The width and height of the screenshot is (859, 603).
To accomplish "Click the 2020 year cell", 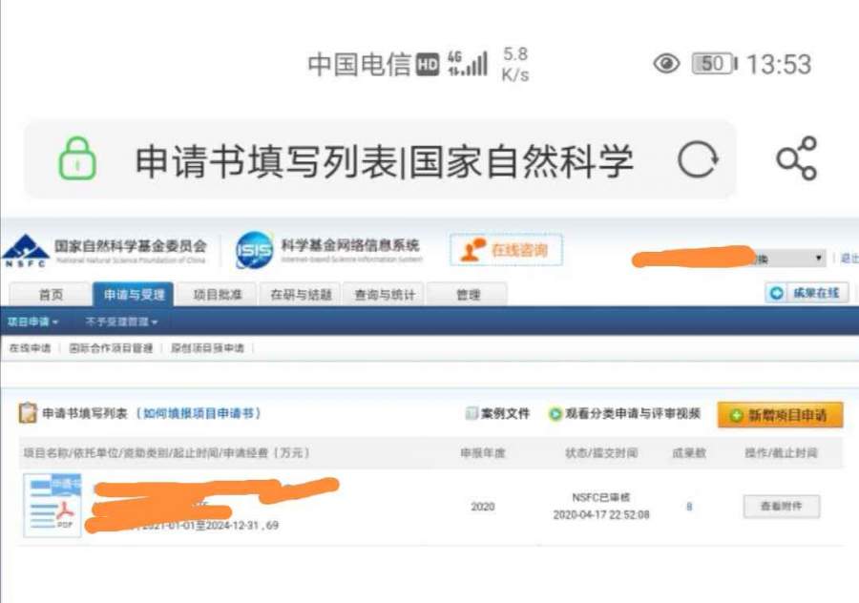I will coord(483,507).
